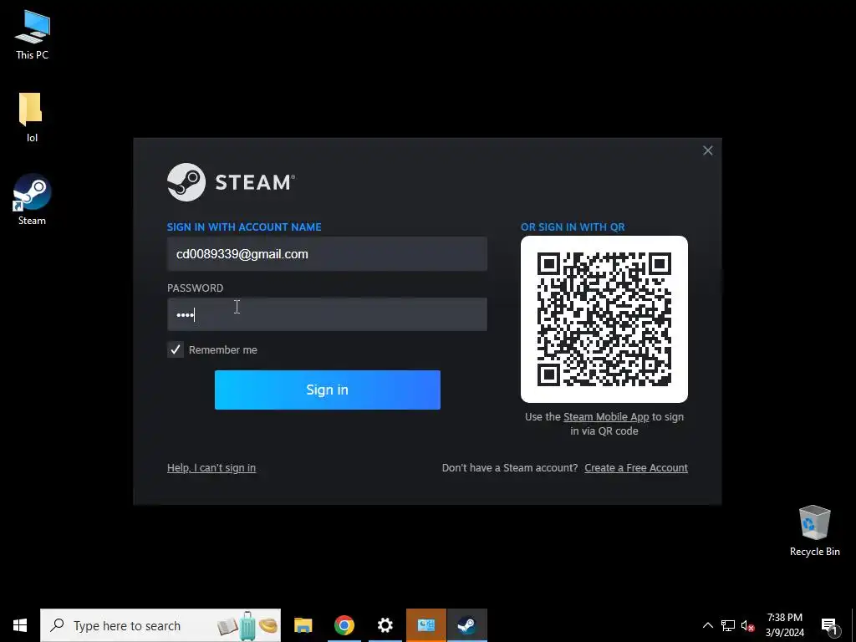Image resolution: width=856 pixels, height=642 pixels.
Task: Open File Explorer from taskbar
Action: tap(303, 625)
